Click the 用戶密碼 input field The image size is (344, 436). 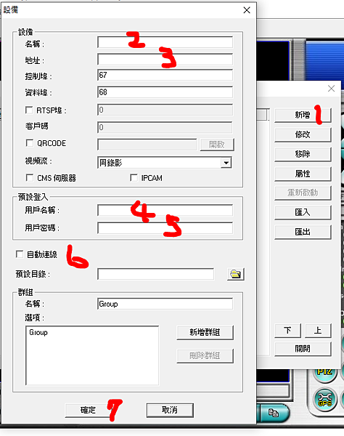coord(165,228)
